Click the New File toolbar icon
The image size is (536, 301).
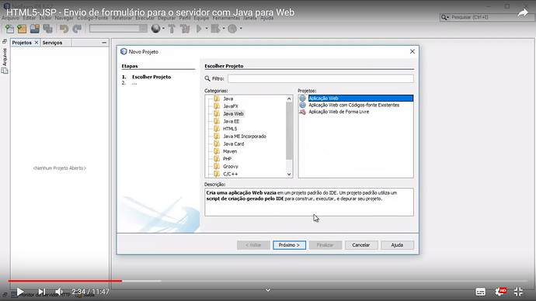coord(9,29)
